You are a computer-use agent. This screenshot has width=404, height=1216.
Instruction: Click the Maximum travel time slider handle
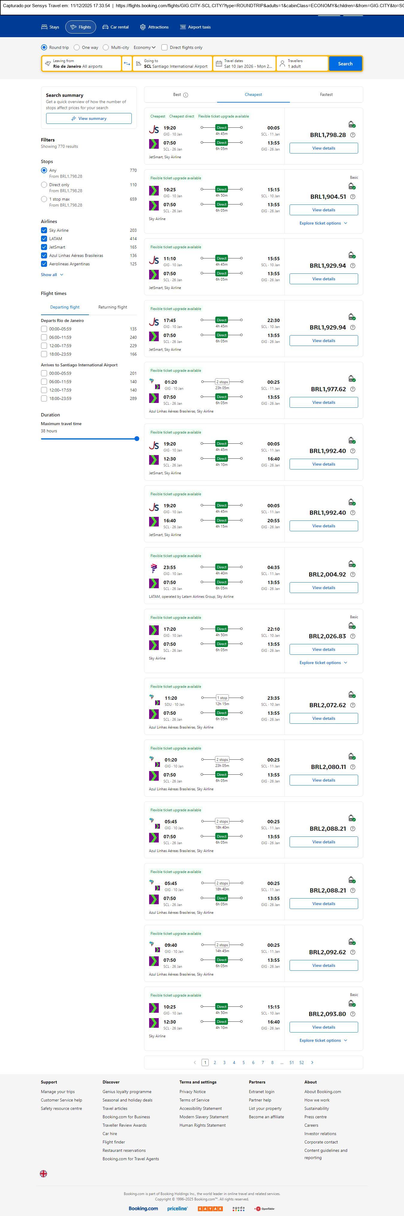[x=137, y=439]
